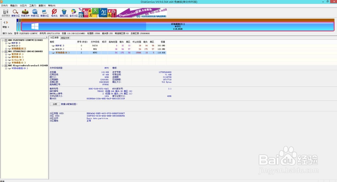337x182 pixels.
Task: Select HD2:KingstonDataTraveler3.0 in disk tree
Action: coord(28,66)
